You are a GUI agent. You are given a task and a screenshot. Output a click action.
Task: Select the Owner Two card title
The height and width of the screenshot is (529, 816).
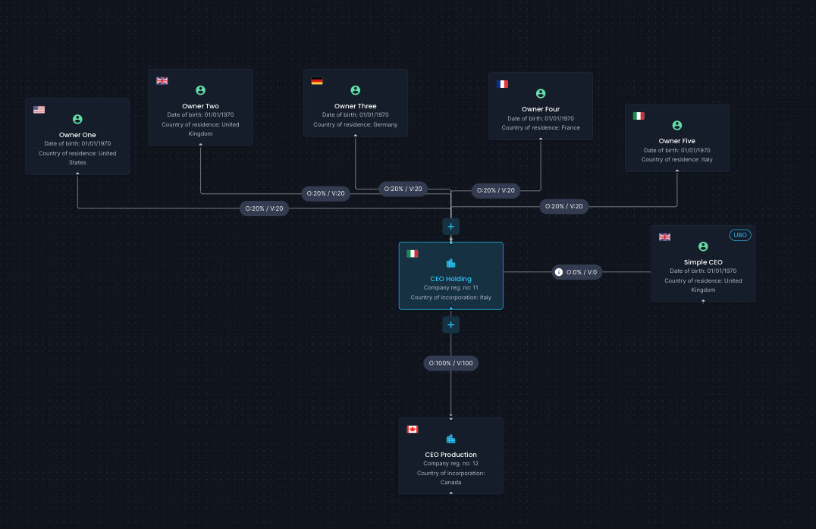pyautogui.click(x=200, y=106)
